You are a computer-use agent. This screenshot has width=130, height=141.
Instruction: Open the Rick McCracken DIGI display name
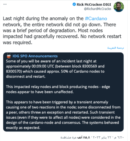click(94, 5)
